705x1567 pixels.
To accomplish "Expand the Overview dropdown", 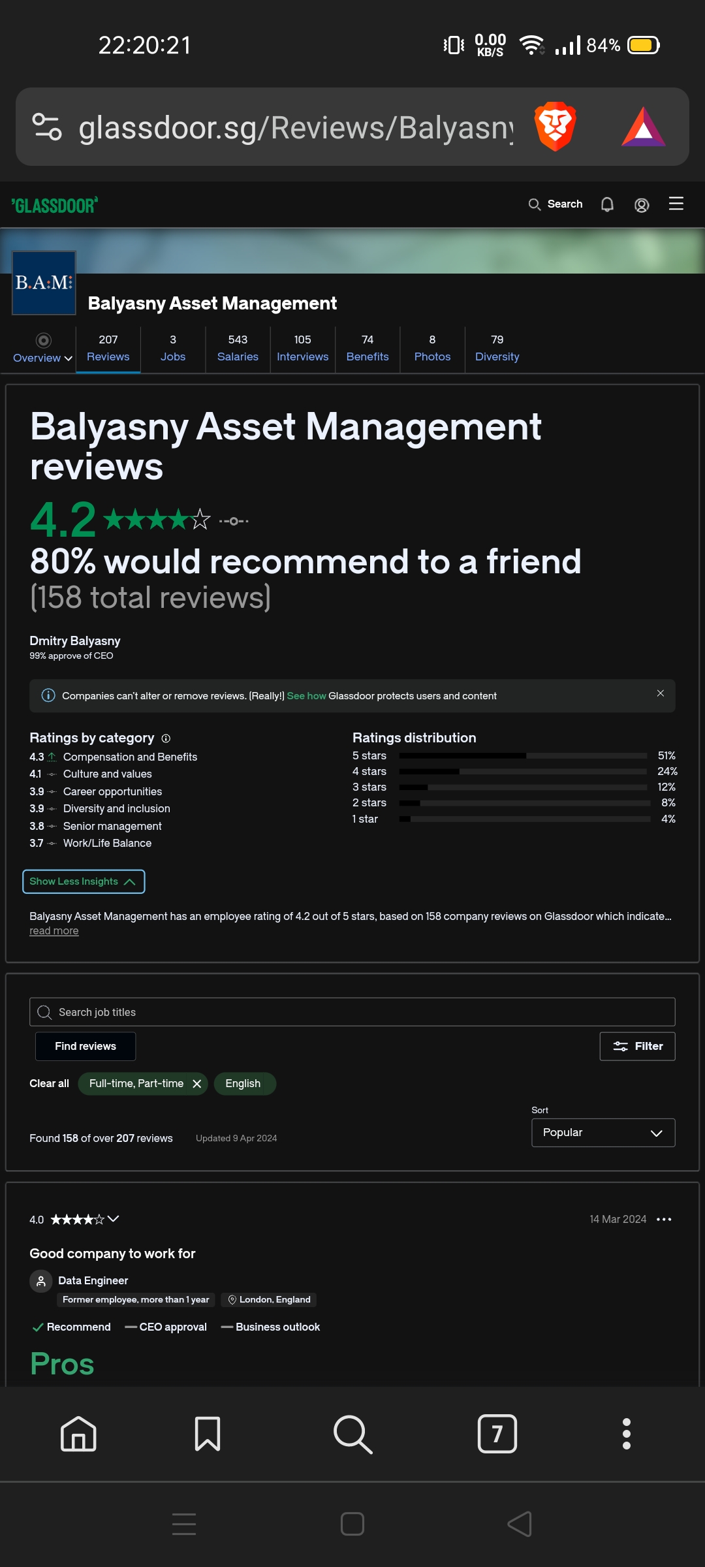I will point(43,349).
